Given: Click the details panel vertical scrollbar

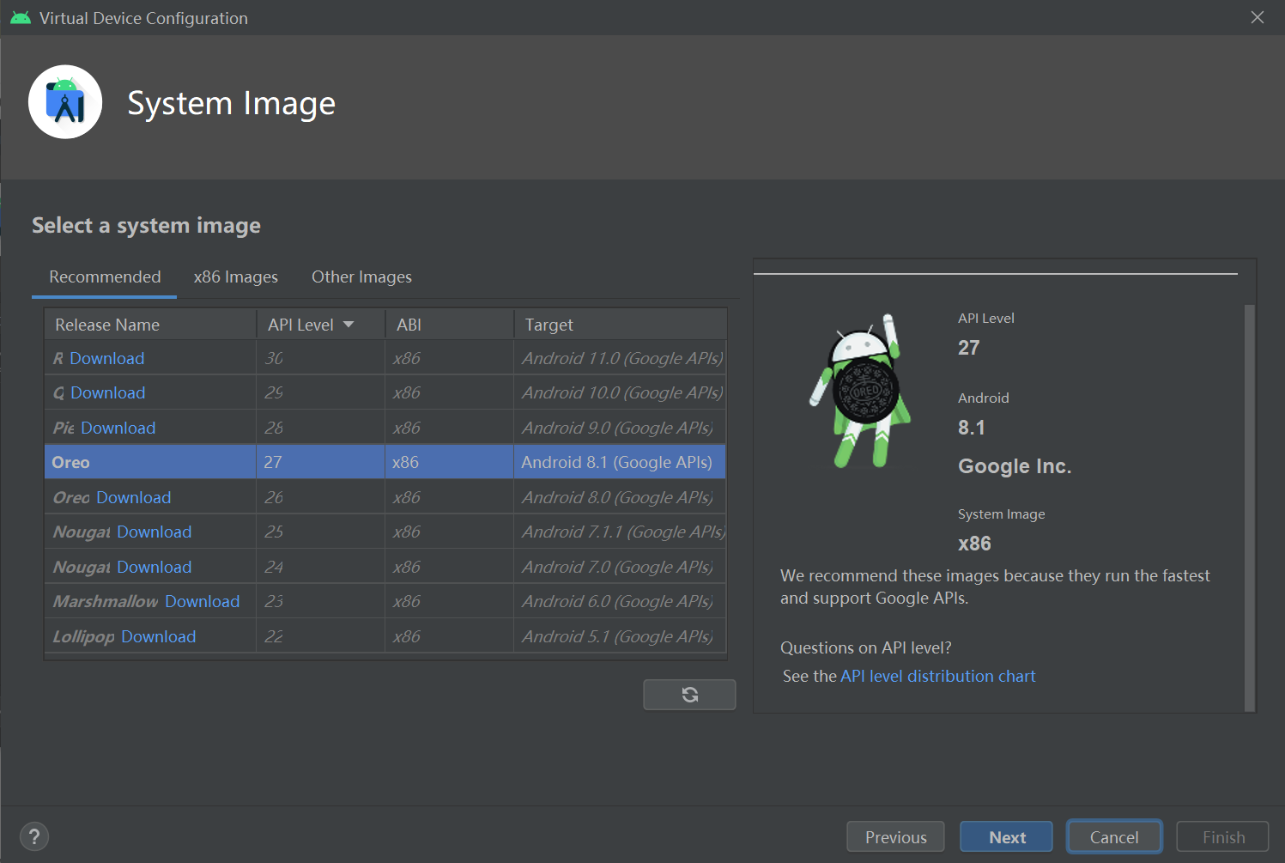Looking at the screenshot, I should tap(1250, 507).
